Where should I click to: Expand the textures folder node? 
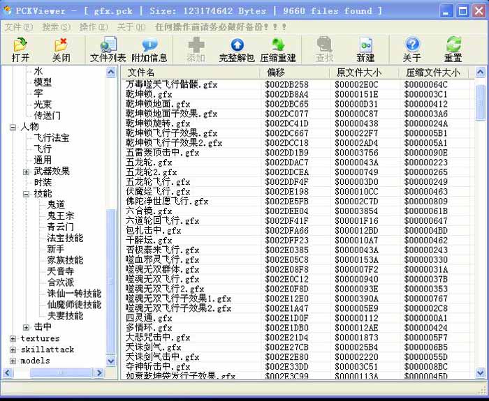click(13, 339)
